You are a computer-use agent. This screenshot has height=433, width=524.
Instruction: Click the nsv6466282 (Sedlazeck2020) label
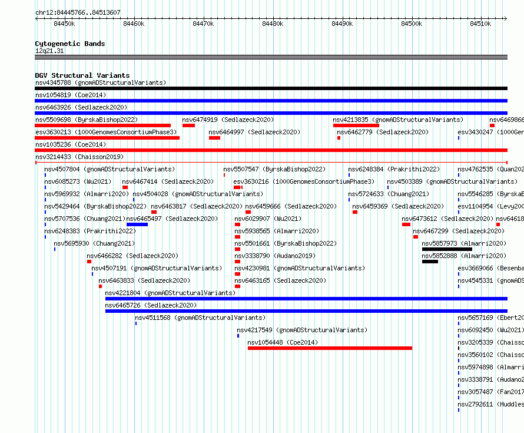[x=132, y=256]
